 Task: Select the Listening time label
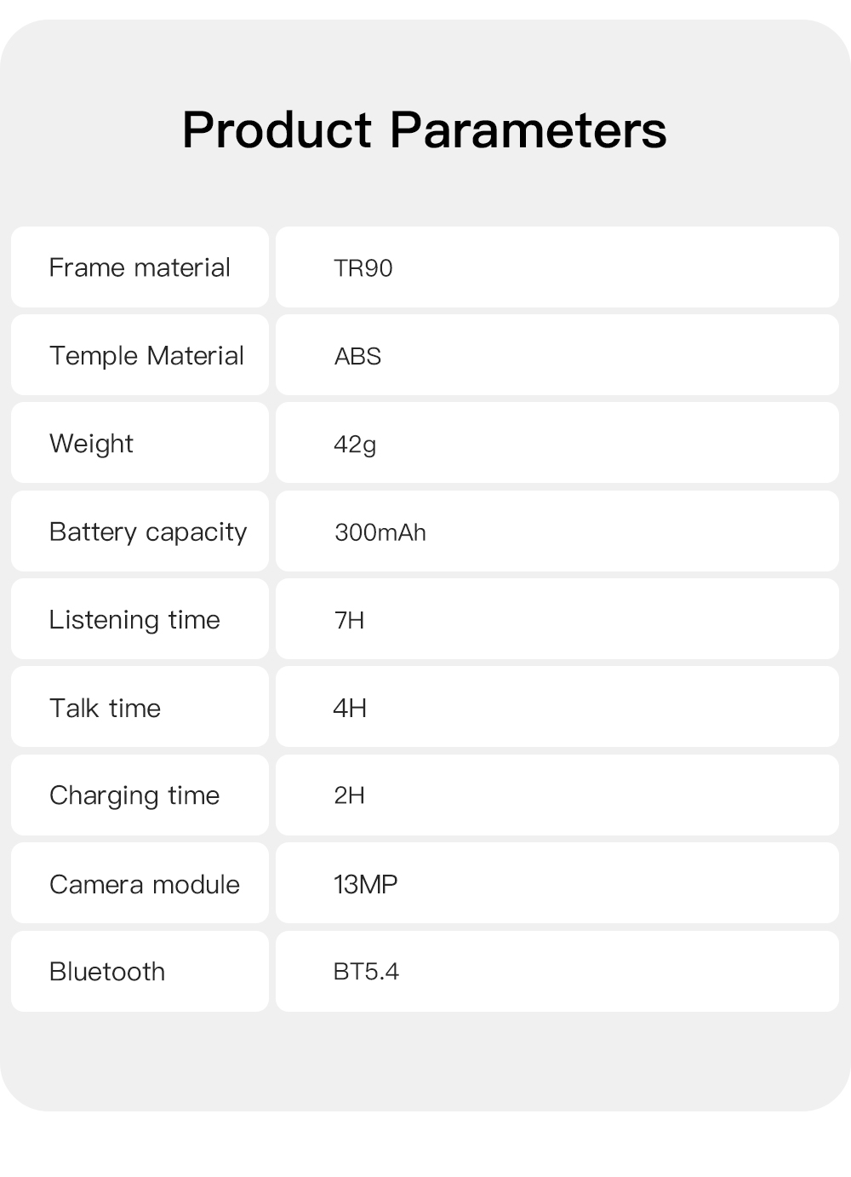(134, 619)
